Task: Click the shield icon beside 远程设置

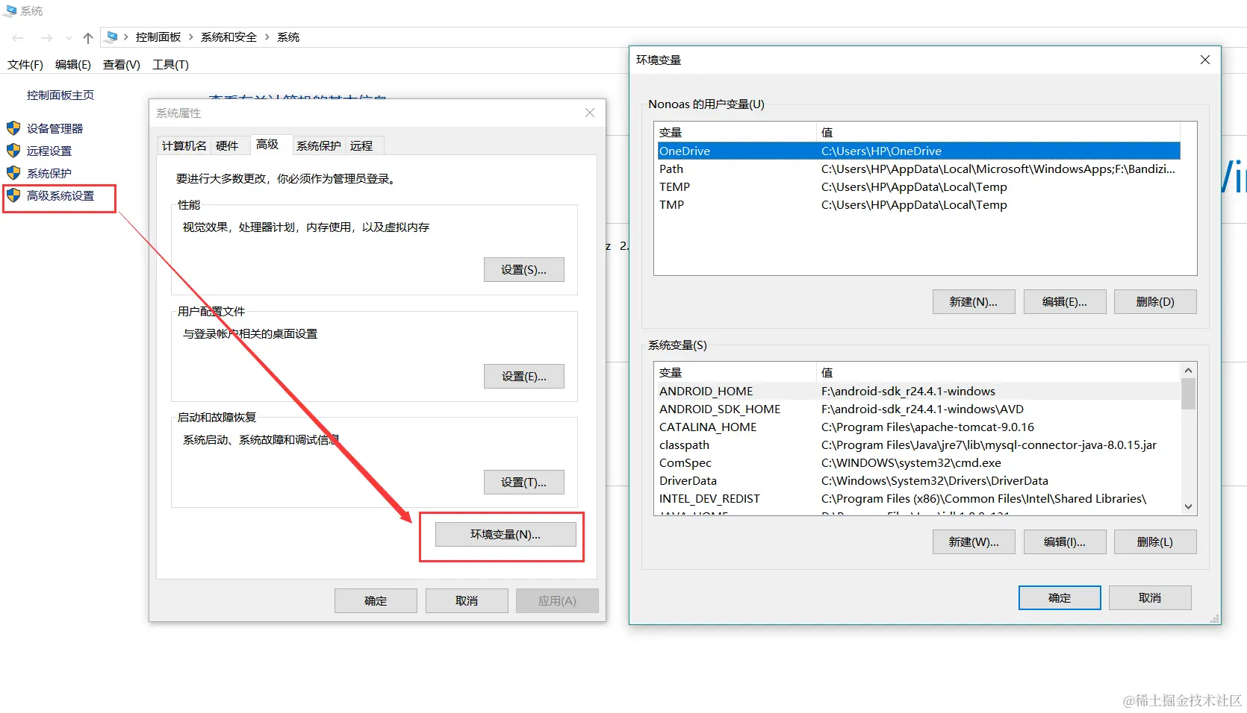Action: [13, 151]
